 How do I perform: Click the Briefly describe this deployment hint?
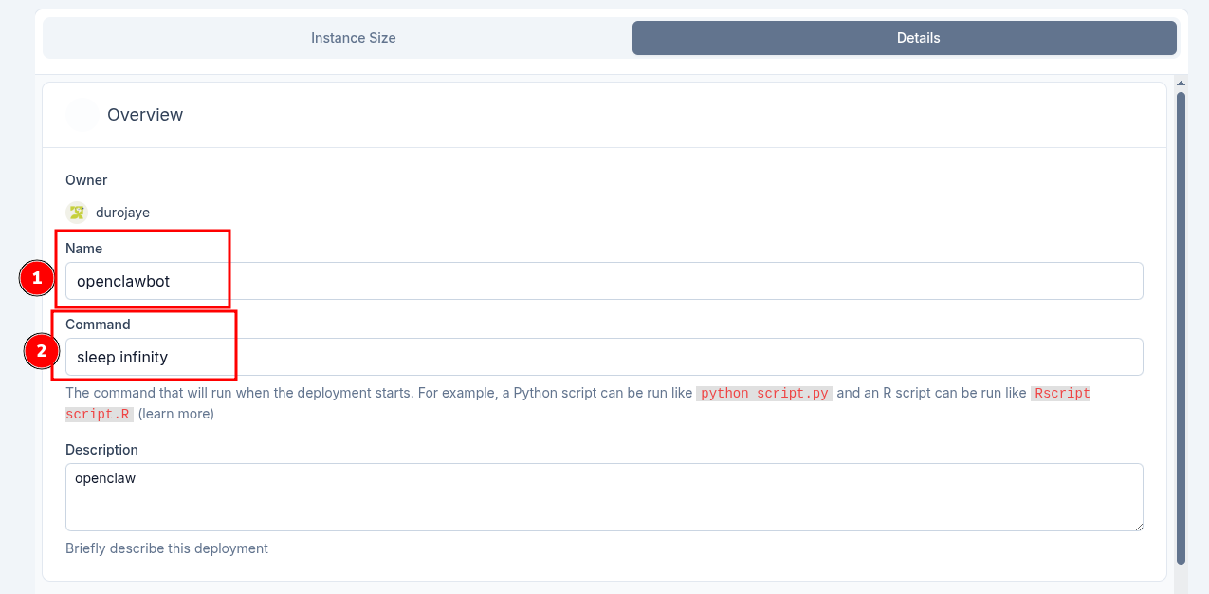[x=167, y=548]
